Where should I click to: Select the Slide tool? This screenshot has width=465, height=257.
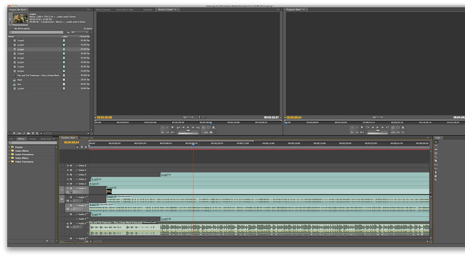(436, 169)
